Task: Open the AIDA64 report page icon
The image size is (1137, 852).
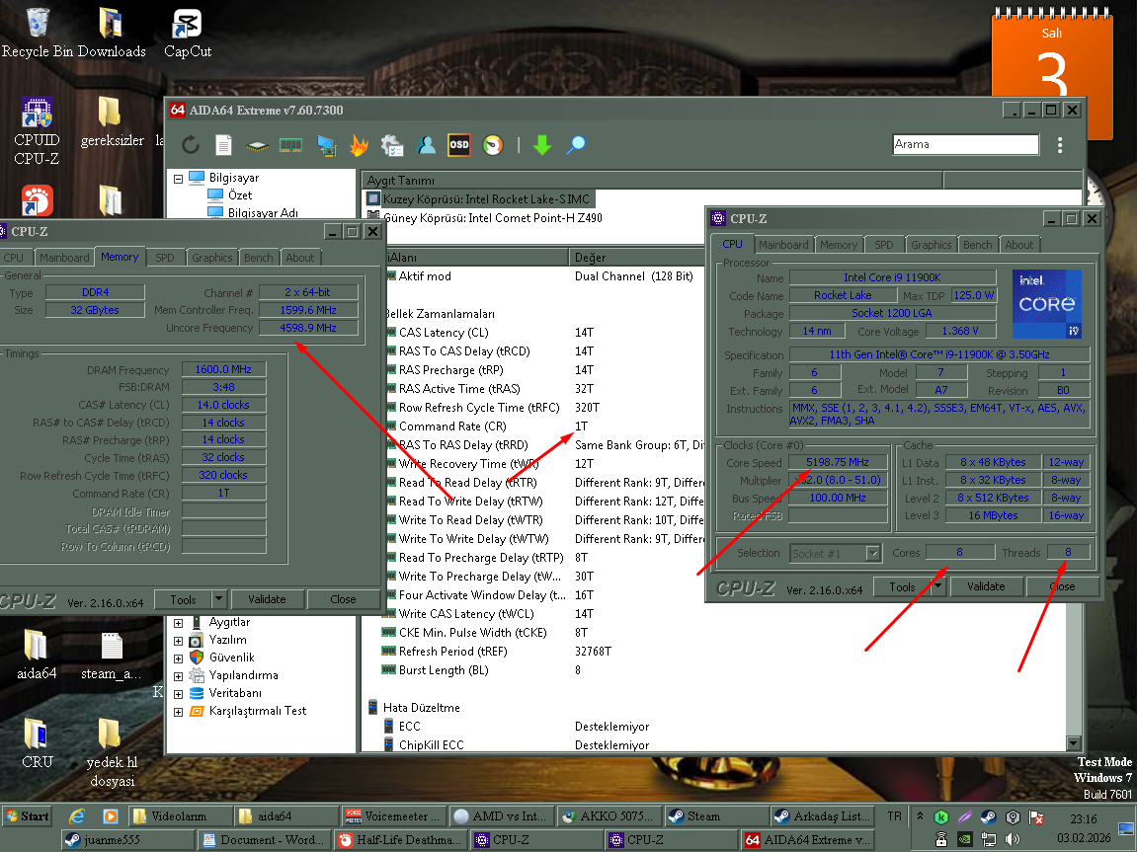Action: point(223,145)
